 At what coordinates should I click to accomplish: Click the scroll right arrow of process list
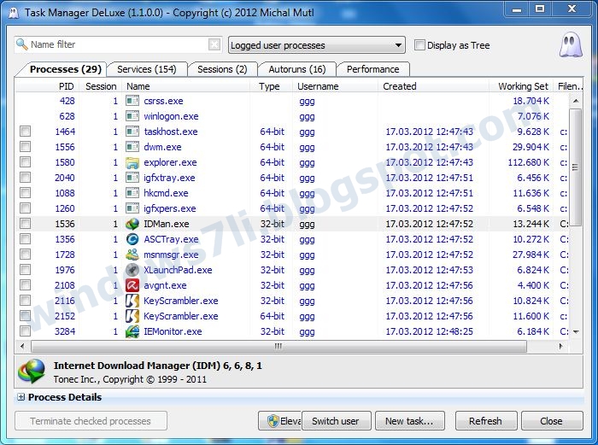[560, 347]
